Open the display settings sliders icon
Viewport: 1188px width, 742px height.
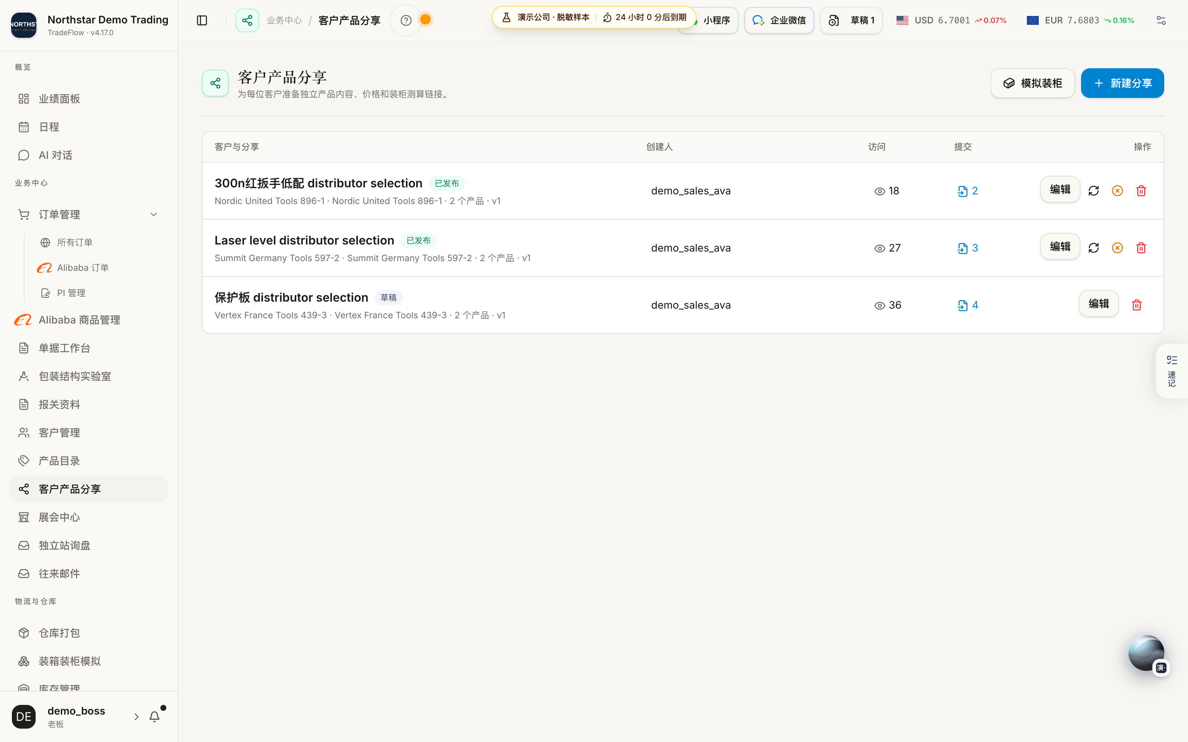[1161, 20]
